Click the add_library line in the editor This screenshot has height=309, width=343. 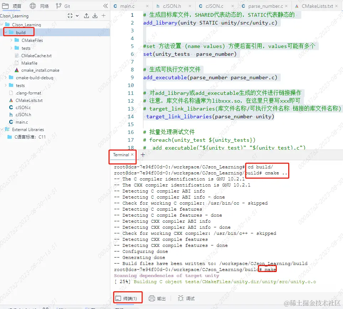[210, 23]
